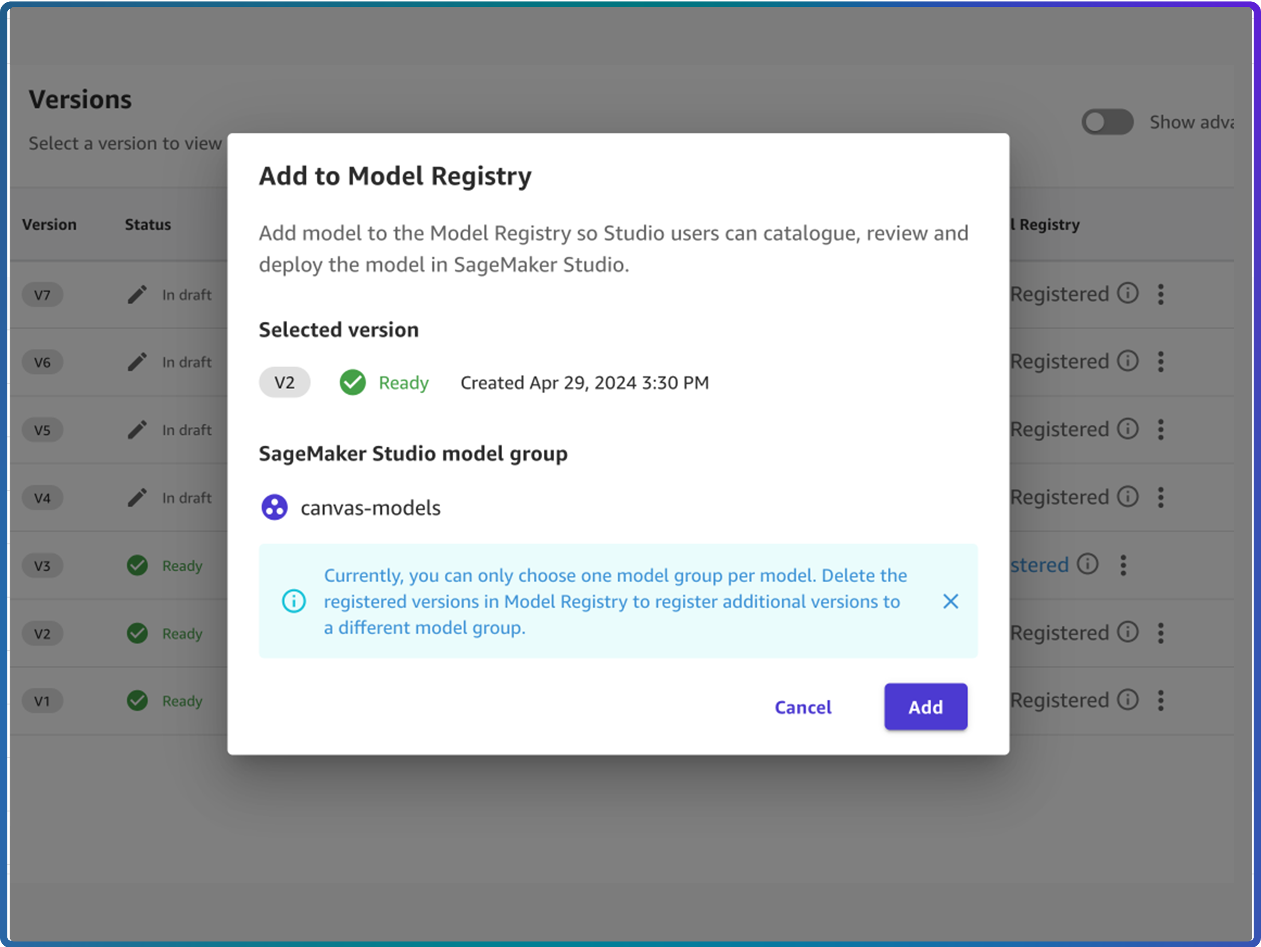Viewport: 1261px width, 947px height.
Task: Click the V3 row green checkmark
Action: point(137,565)
